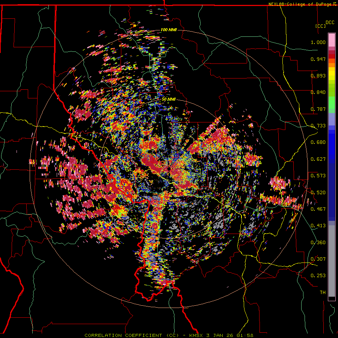
Task: Click the [CC] legend unit label
Action: point(321,26)
